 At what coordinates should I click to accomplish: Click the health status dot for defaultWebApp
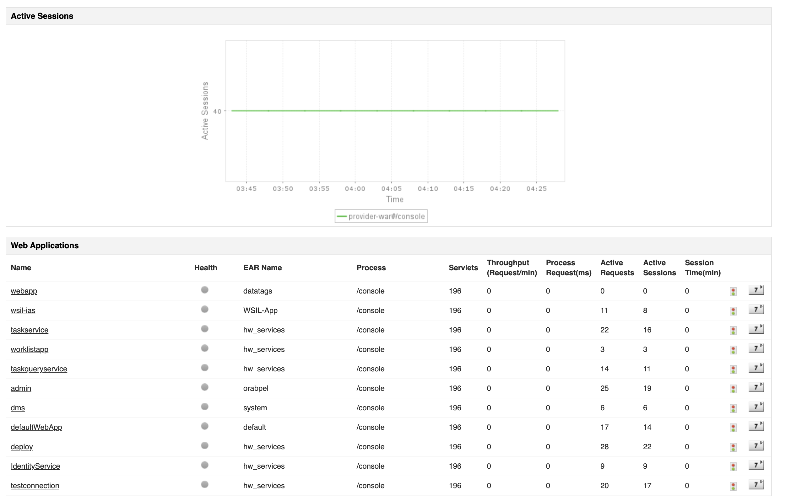pos(205,426)
